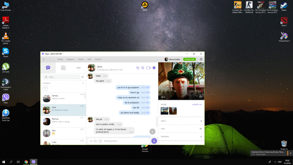Add a favorite with the plus circle
293x165 pixels.
click(x=45, y=88)
